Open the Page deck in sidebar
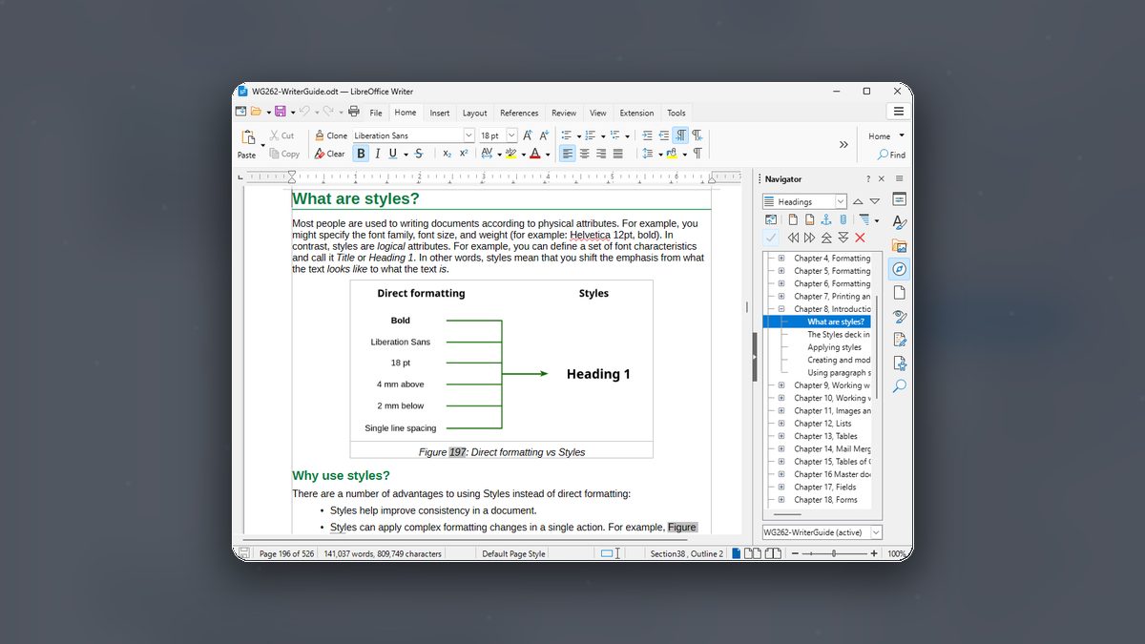 (x=899, y=293)
